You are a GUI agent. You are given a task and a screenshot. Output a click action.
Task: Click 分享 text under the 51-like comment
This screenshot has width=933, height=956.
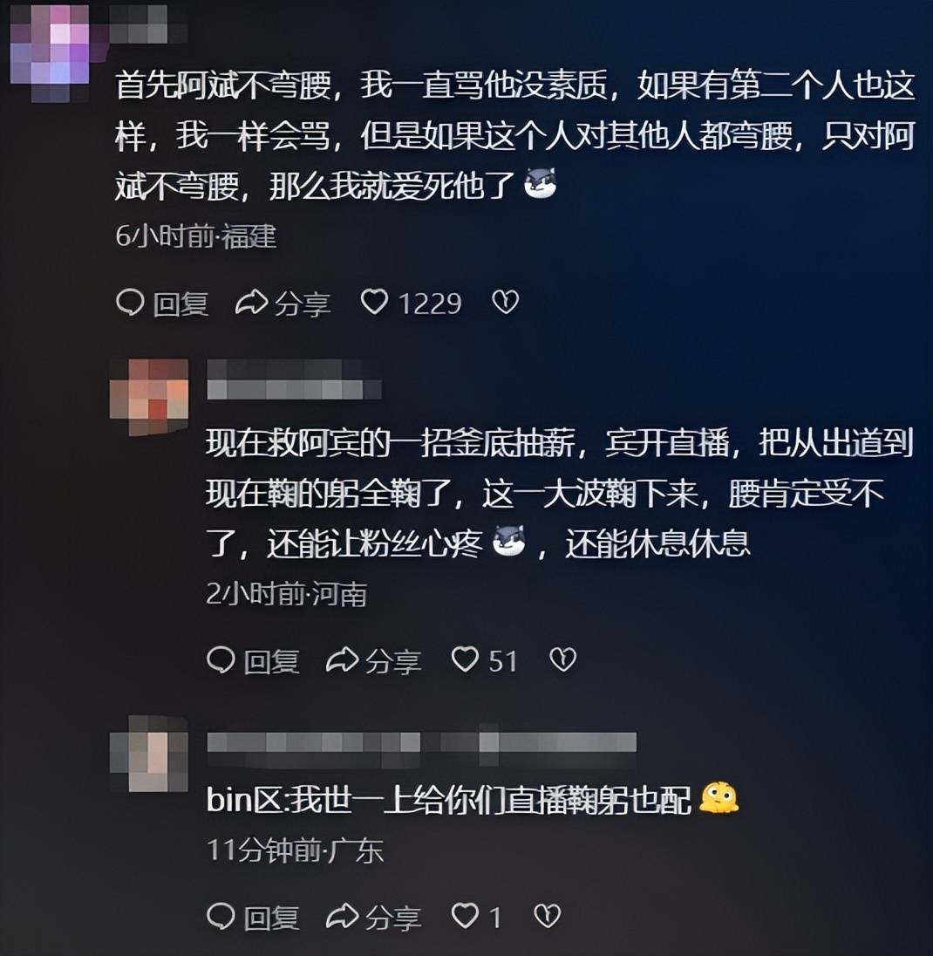point(393,661)
